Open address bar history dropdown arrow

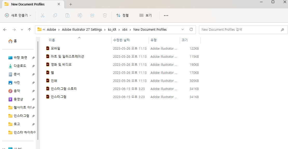point(183,29)
